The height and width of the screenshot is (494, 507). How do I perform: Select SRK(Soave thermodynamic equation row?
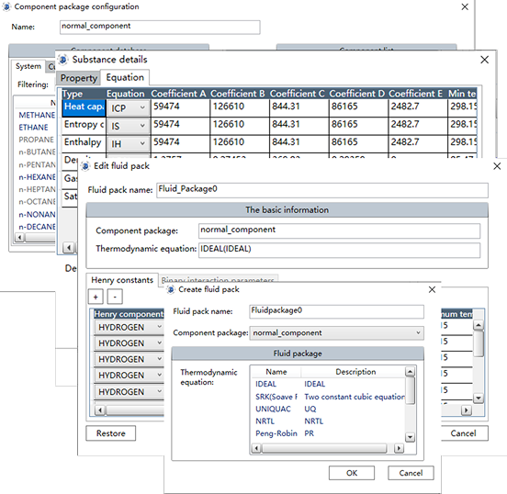(328, 397)
